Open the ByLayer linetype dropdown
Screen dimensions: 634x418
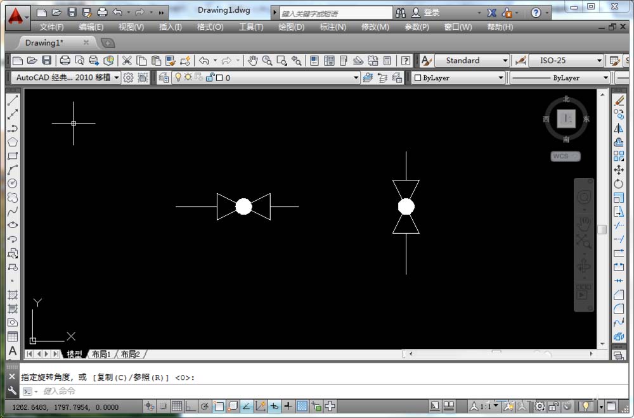tap(605, 77)
